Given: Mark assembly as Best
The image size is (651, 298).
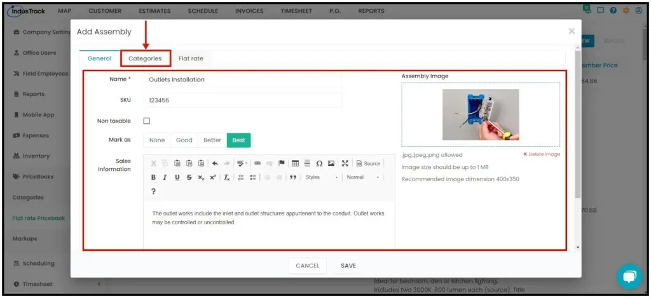Looking at the screenshot, I should (x=239, y=140).
